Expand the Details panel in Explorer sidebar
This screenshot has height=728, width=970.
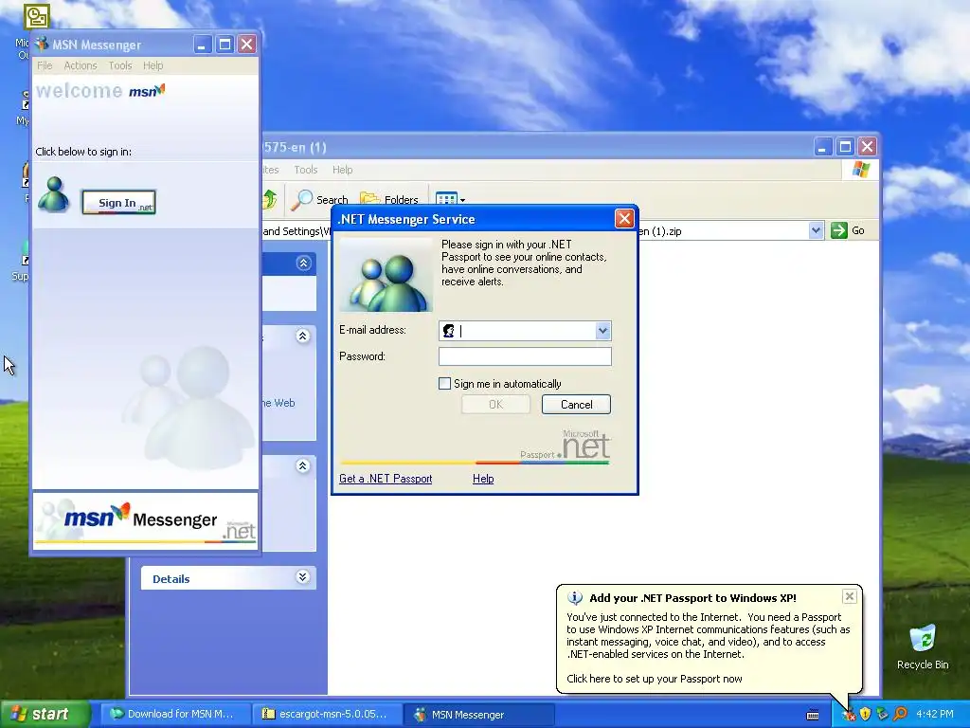302,577
